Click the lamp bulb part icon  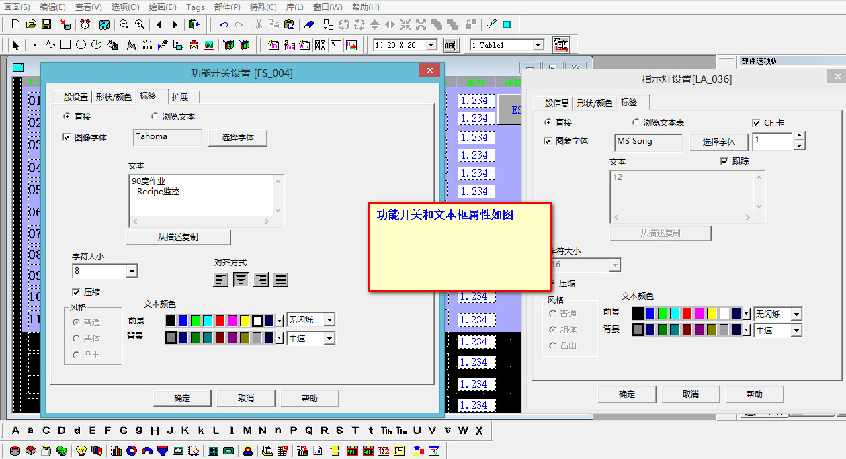point(82,450)
